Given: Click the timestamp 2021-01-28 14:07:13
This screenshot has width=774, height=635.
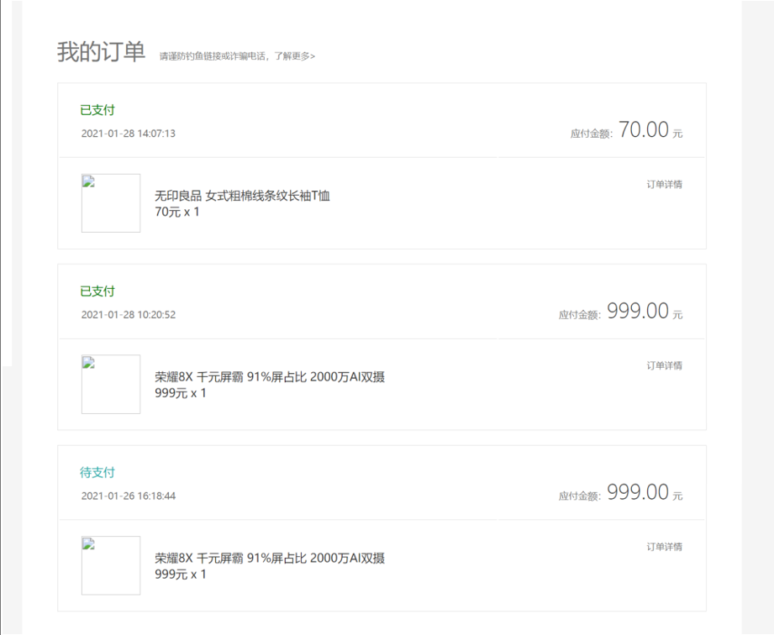Looking at the screenshot, I should click(128, 134).
